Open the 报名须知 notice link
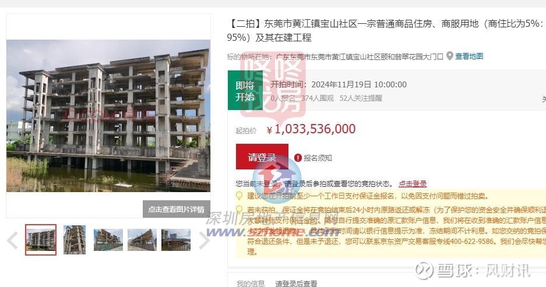The width and height of the screenshot is (546, 287). [x=318, y=158]
